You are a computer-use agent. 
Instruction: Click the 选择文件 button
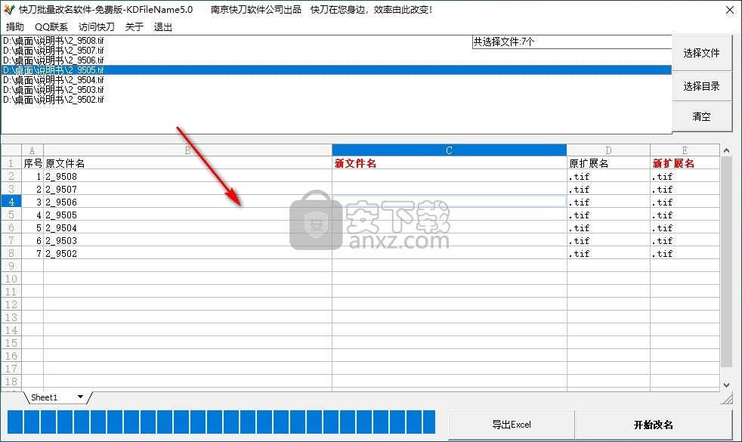point(702,53)
